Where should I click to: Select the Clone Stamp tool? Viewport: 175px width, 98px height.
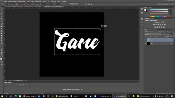point(2,29)
